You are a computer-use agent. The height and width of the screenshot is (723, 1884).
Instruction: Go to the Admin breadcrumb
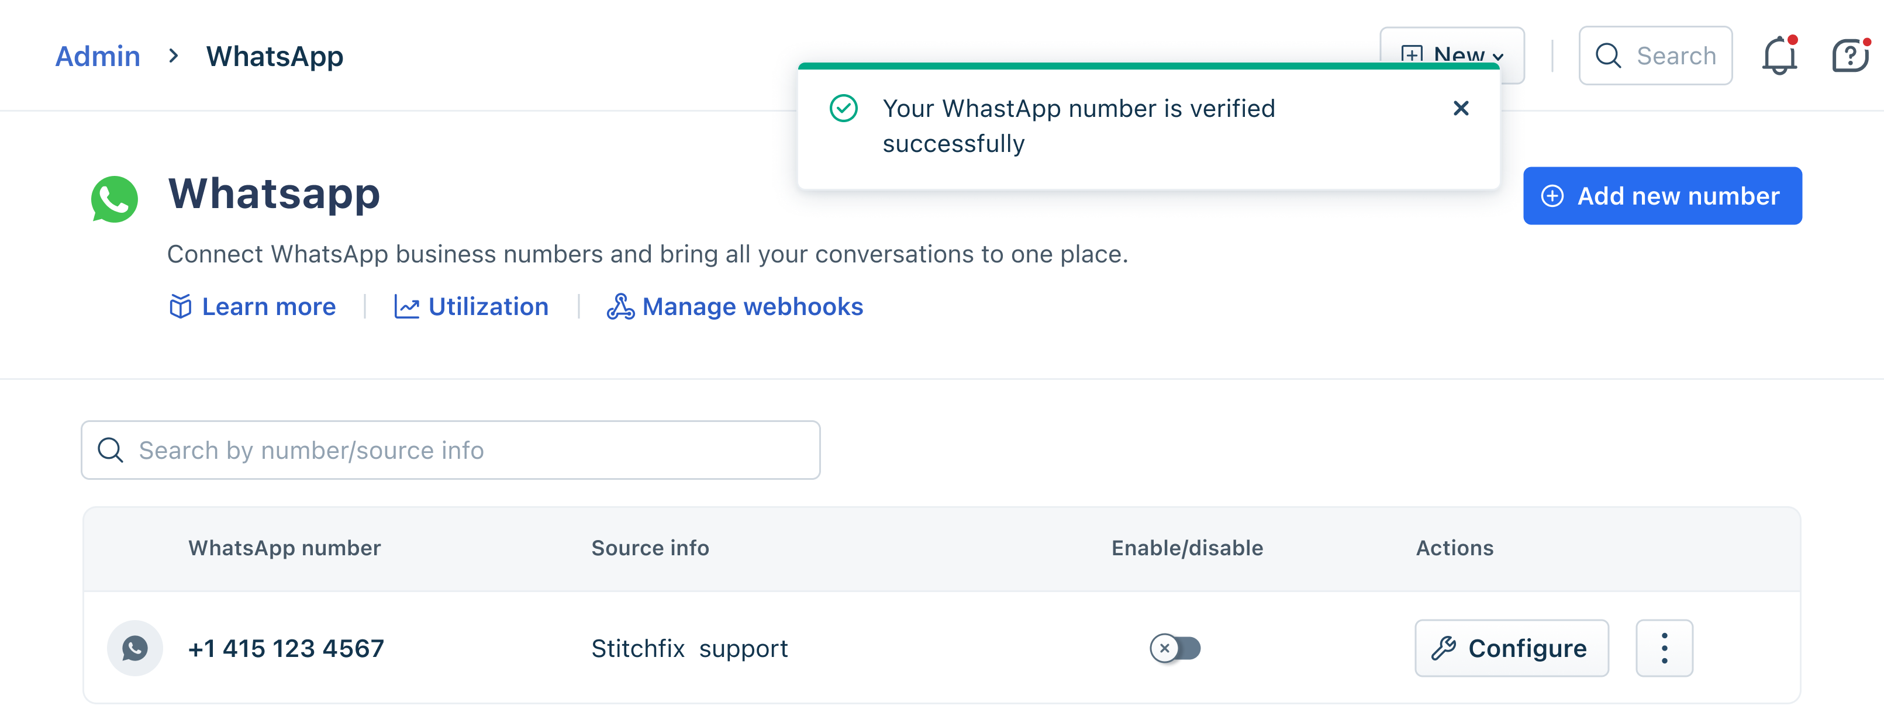[97, 56]
